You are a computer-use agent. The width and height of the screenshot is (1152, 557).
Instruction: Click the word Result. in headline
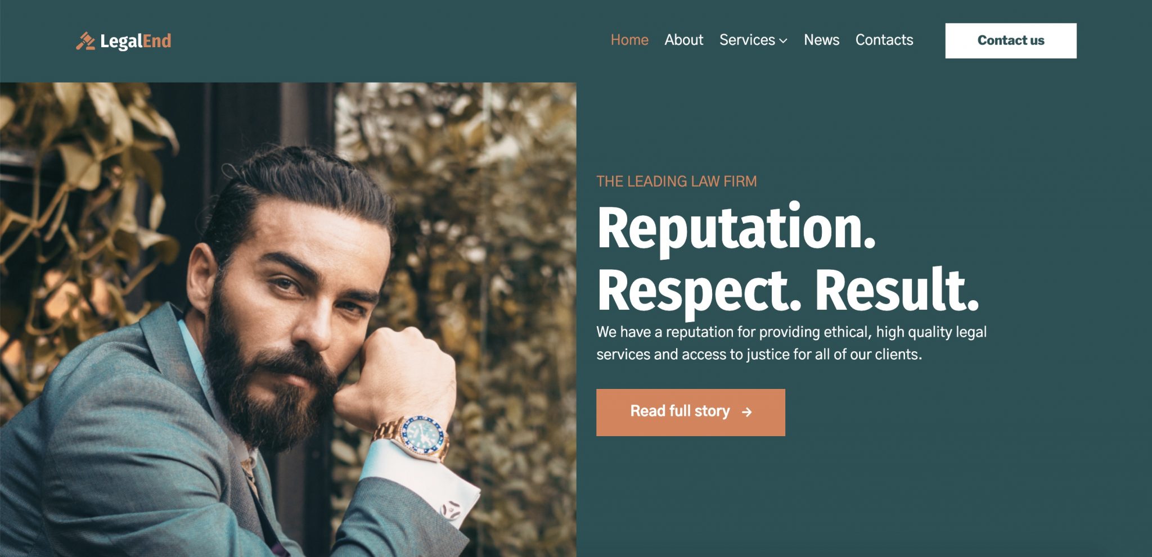(x=897, y=291)
